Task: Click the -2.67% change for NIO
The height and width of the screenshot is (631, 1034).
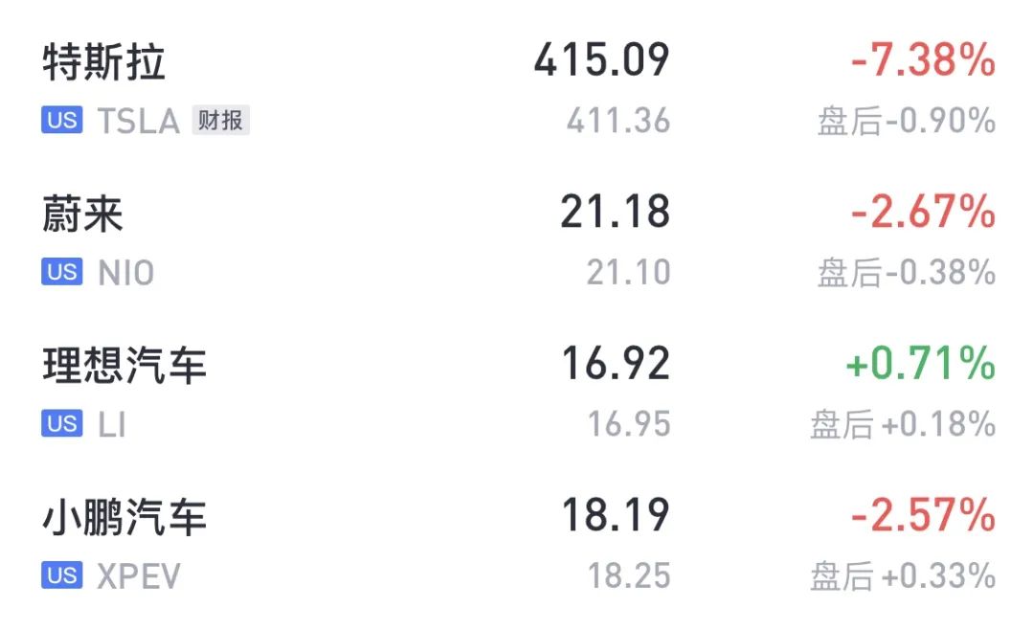Action: [x=923, y=212]
